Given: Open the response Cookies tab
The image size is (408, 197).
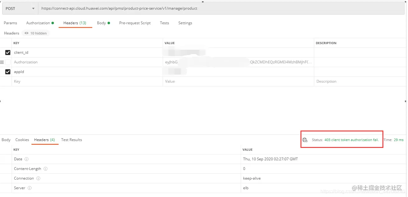Looking at the screenshot, I should pyautogui.click(x=22, y=140).
